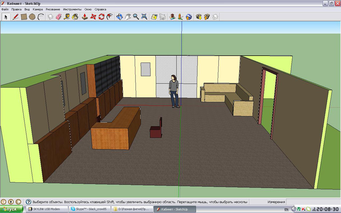This screenshot has height=213, width=341.
Task: Switch to SKYLINK USB Modem taskbar window
Action: (x=47, y=209)
